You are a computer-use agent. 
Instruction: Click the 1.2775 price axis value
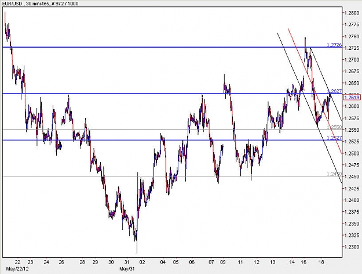click(x=352, y=24)
